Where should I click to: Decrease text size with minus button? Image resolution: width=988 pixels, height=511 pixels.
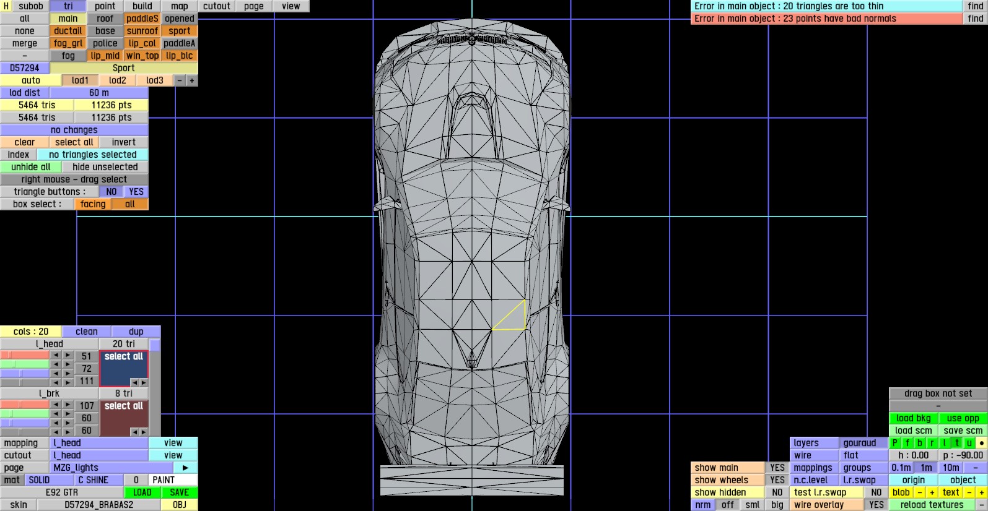pyautogui.click(x=969, y=492)
